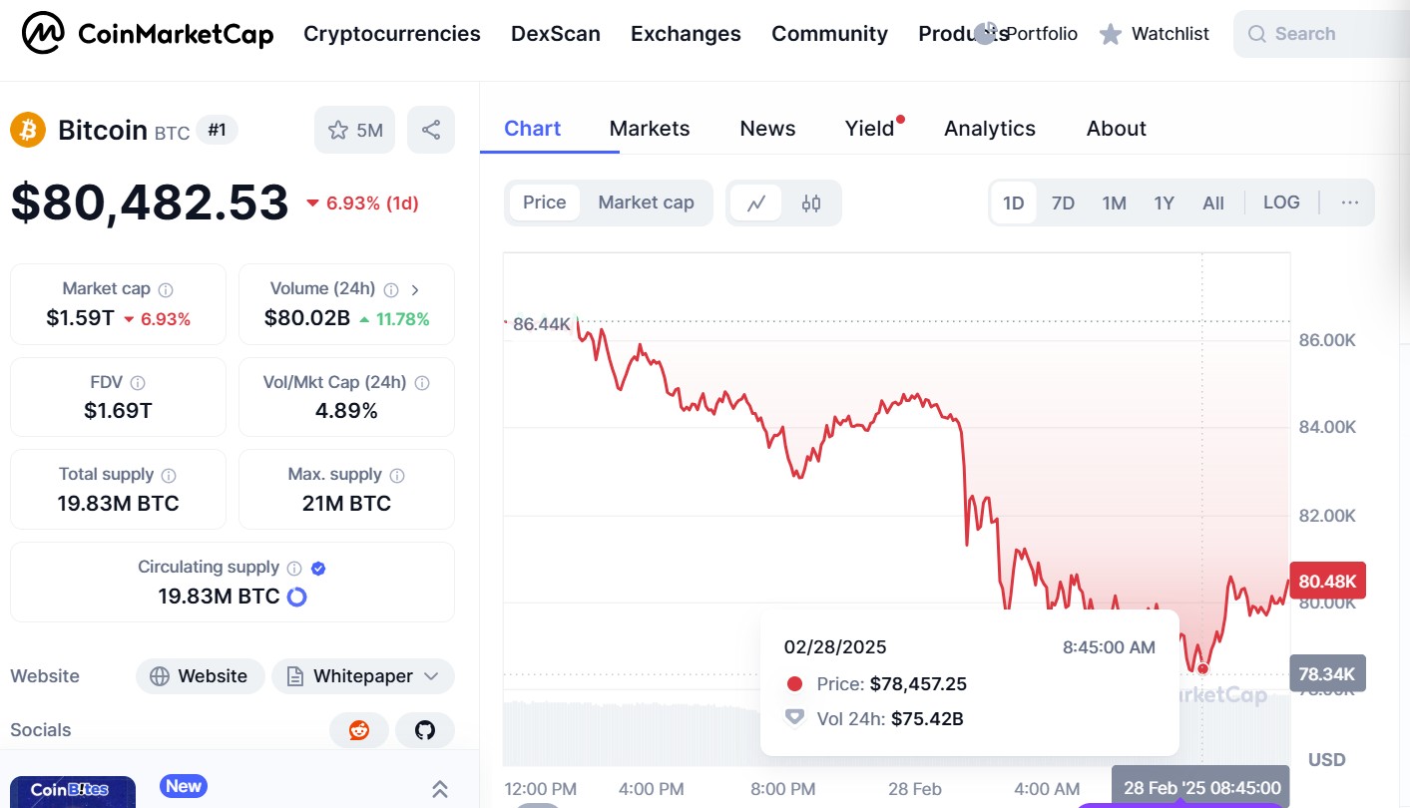
Task: Open the Reddit social icon
Action: [x=359, y=730]
